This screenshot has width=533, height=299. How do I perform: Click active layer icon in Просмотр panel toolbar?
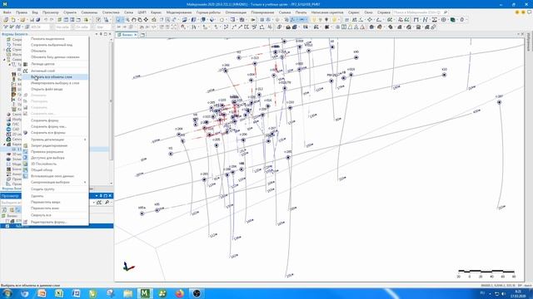coord(99,203)
